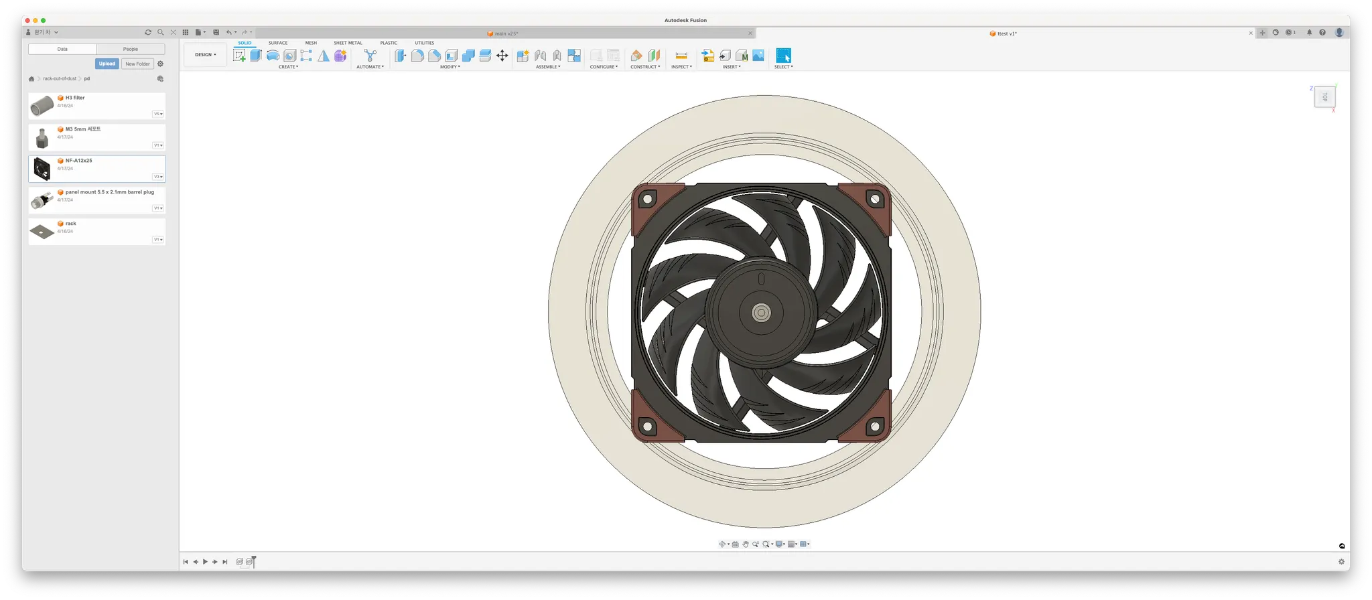Click the data panel grid icon
The height and width of the screenshot is (600, 1372).
186,32
